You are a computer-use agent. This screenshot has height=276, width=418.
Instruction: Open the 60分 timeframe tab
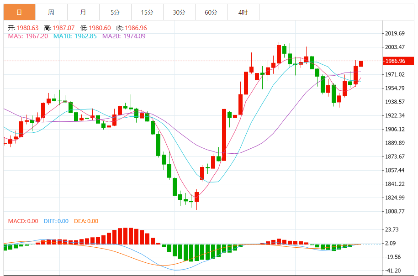tap(211, 12)
